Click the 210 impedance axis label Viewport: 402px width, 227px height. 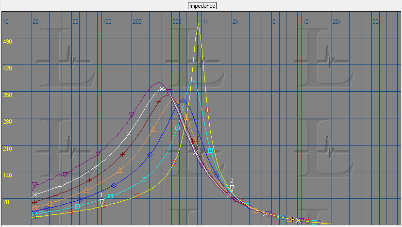click(7, 148)
